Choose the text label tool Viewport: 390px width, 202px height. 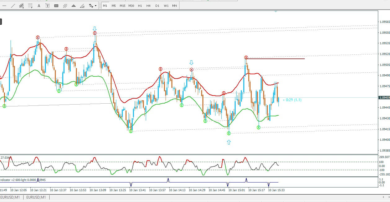pos(48,6)
